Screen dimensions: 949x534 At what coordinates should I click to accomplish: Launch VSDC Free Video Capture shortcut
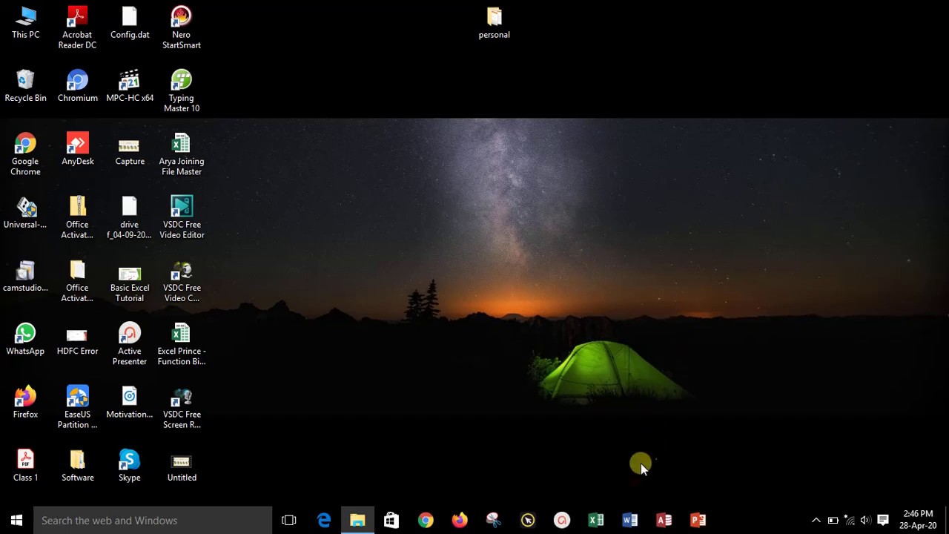pos(182,281)
